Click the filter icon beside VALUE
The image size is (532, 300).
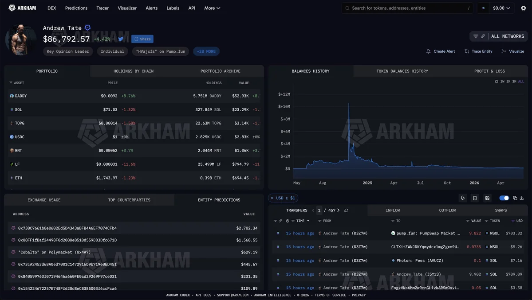[468, 221]
